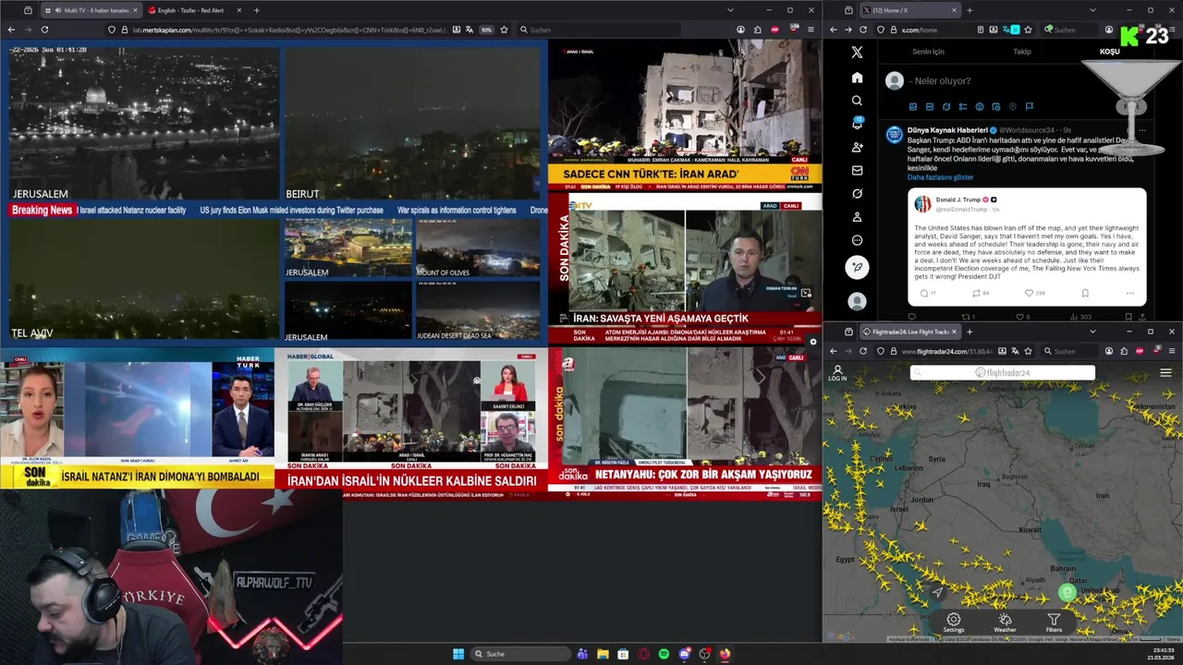
Task: Open CNN Türk 'İran Arad' video stream
Action: [685, 115]
